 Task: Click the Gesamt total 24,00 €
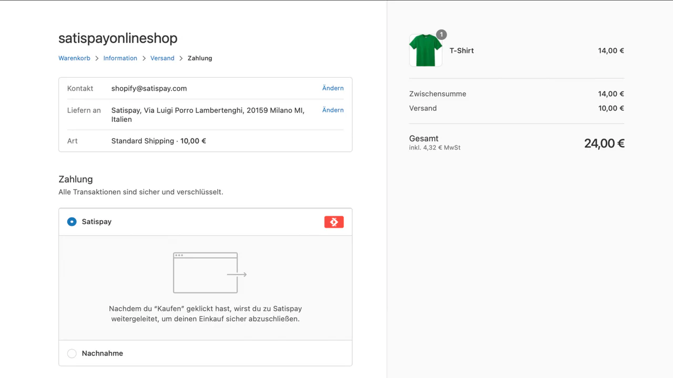coord(604,143)
